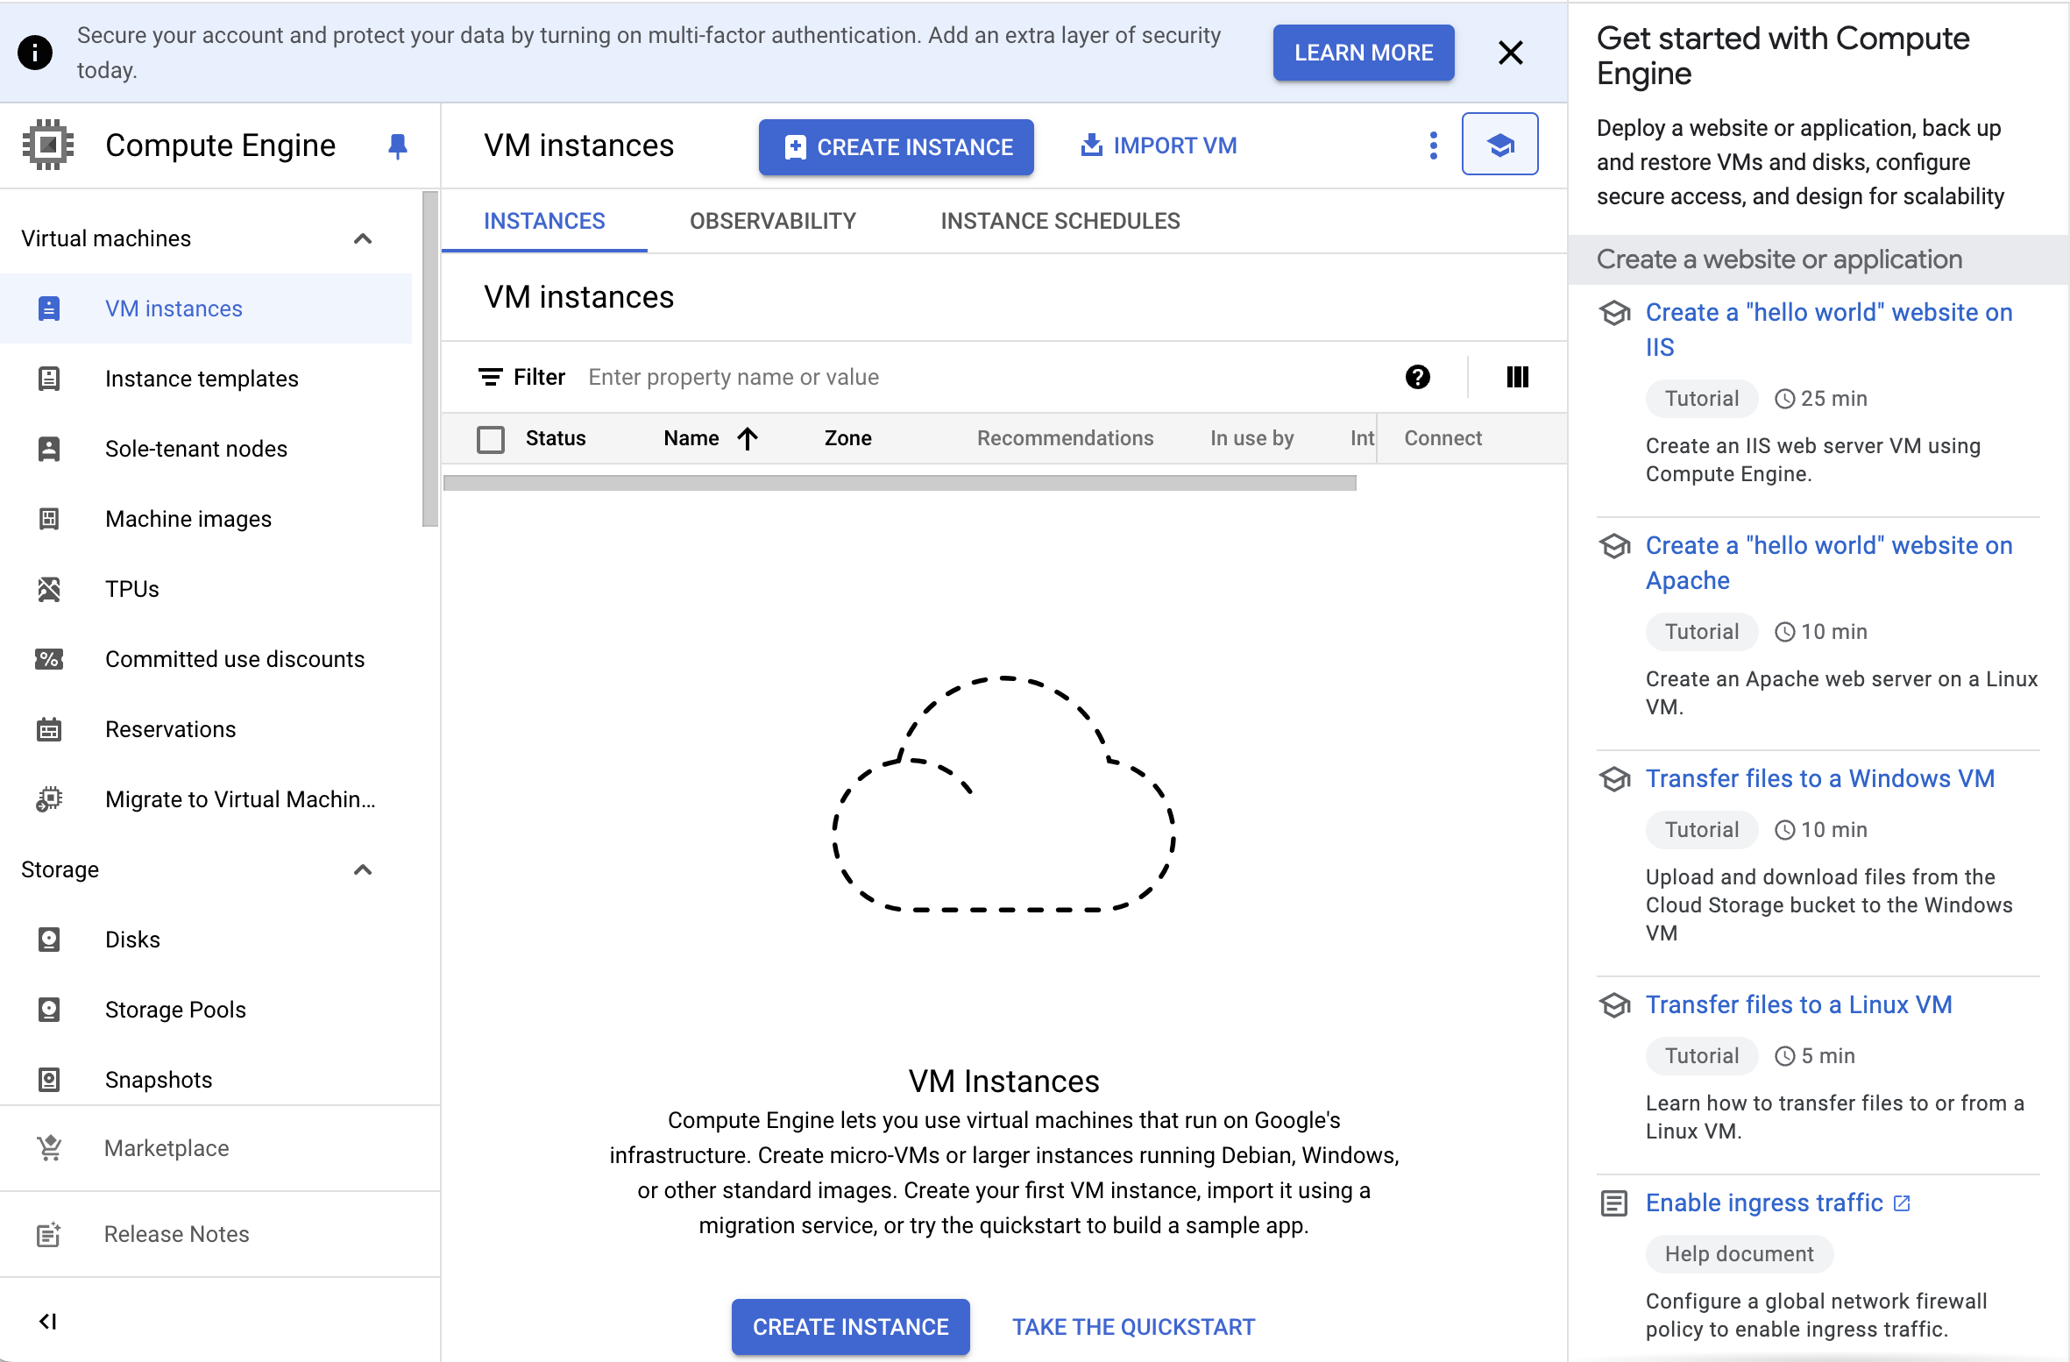The width and height of the screenshot is (2070, 1362).
Task: Click the Release Notes icon
Action: click(x=49, y=1234)
